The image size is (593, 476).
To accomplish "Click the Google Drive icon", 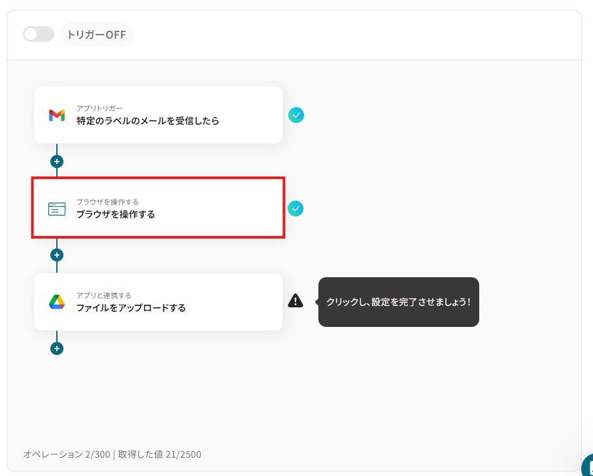I will (x=57, y=302).
